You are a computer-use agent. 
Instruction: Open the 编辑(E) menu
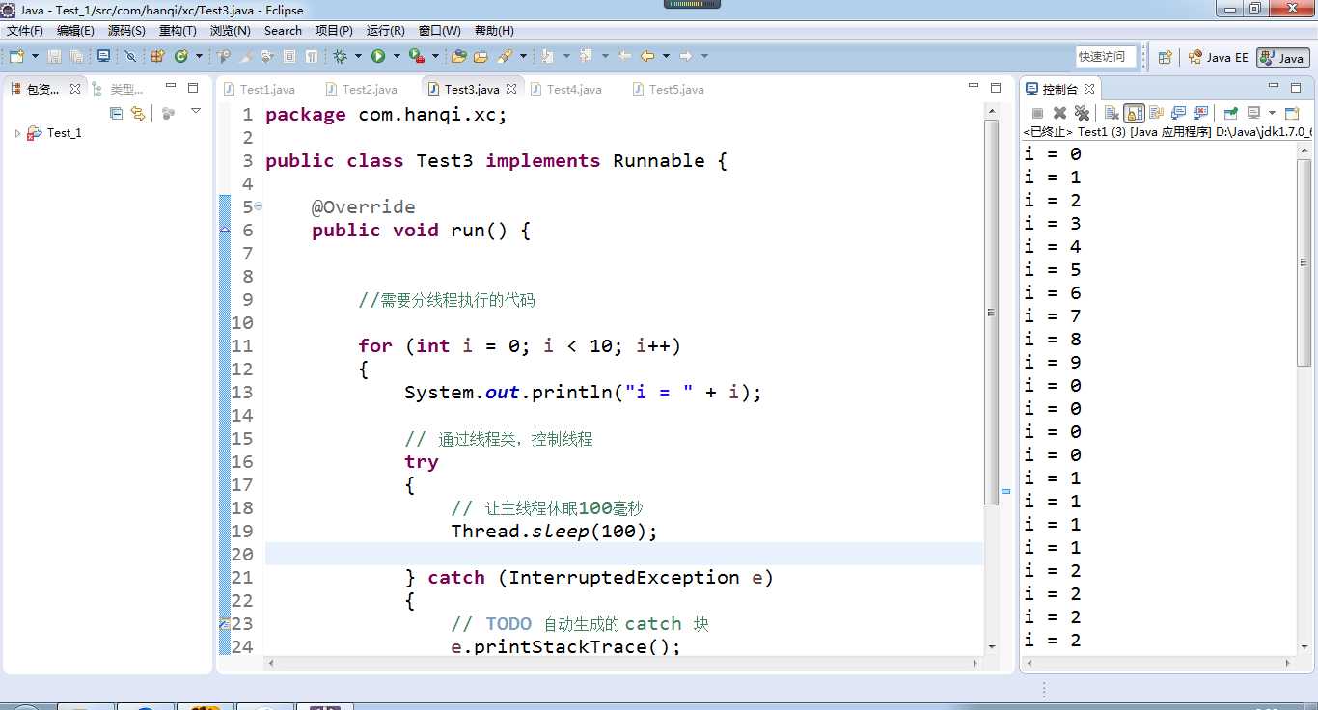tap(75, 31)
